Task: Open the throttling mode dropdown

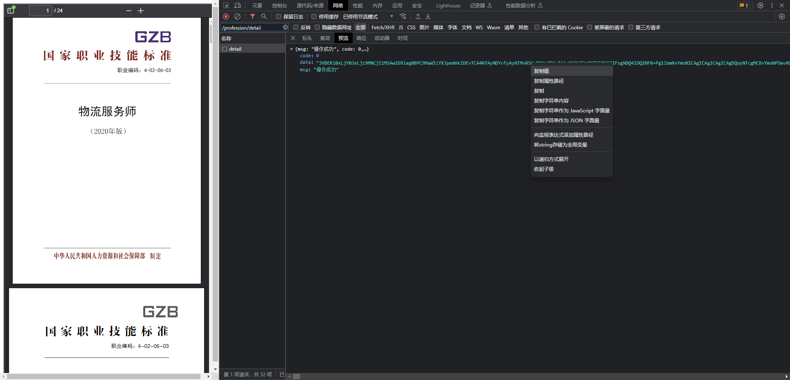Action: pyautogui.click(x=368, y=16)
